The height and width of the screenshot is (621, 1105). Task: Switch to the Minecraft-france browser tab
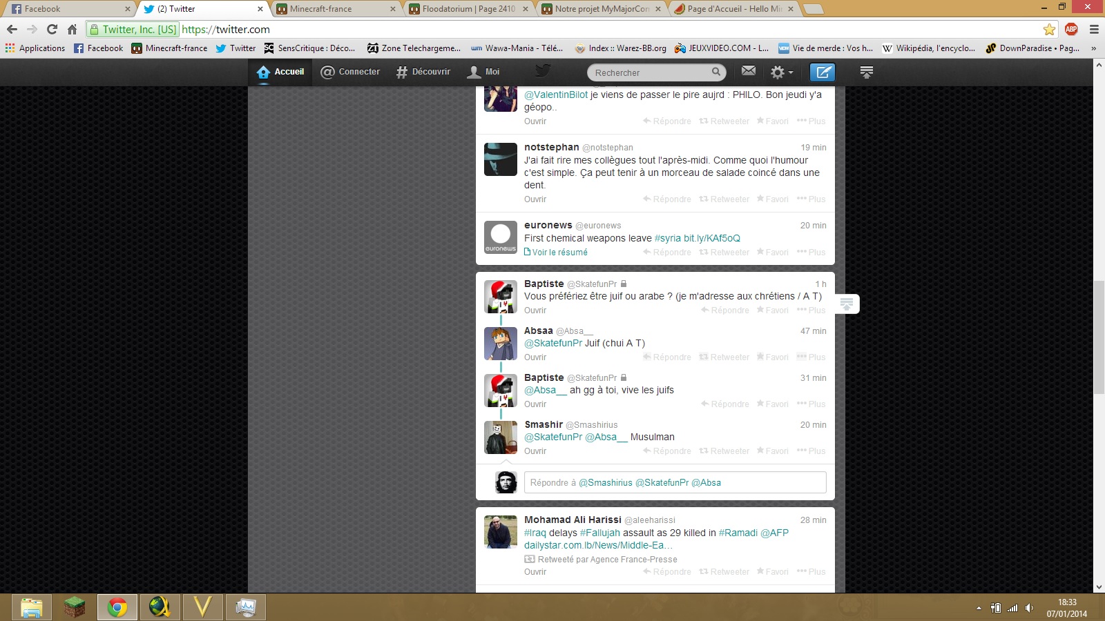click(x=335, y=9)
